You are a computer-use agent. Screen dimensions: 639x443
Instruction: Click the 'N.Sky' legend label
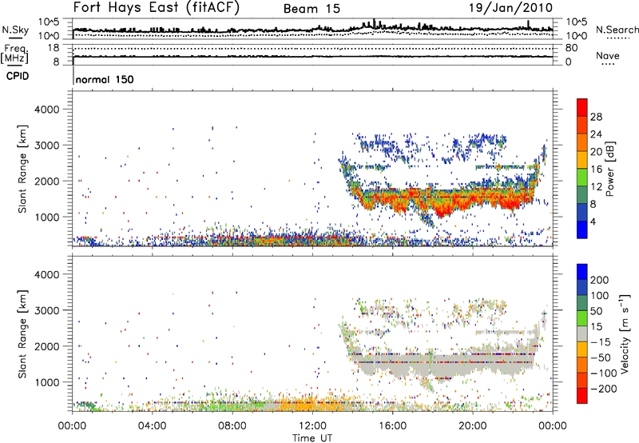(x=15, y=30)
